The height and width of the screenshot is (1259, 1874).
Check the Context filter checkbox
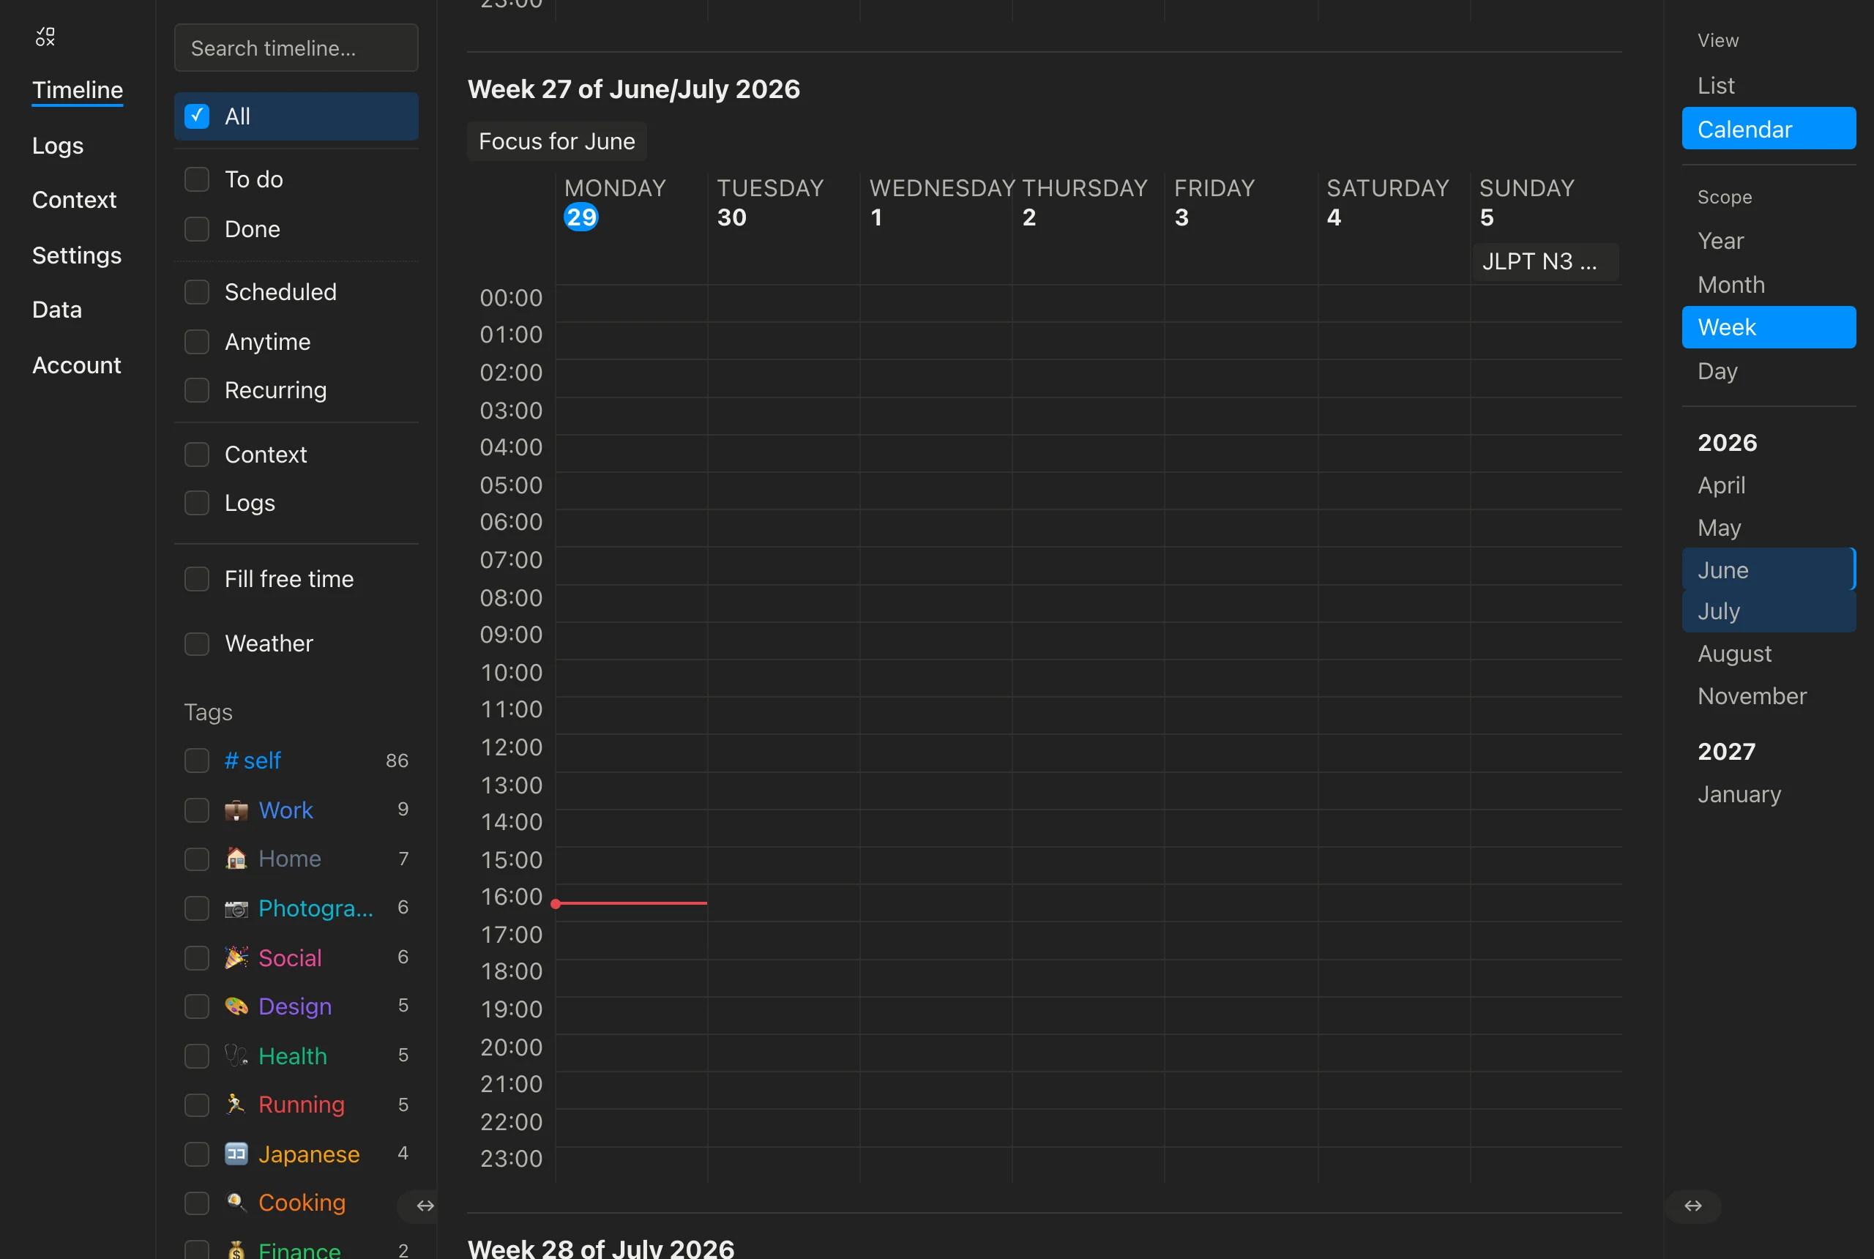click(197, 455)
